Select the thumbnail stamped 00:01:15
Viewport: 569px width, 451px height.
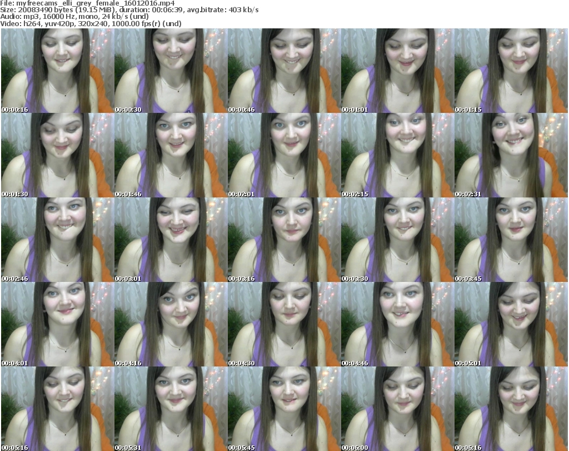pos(511,71)
